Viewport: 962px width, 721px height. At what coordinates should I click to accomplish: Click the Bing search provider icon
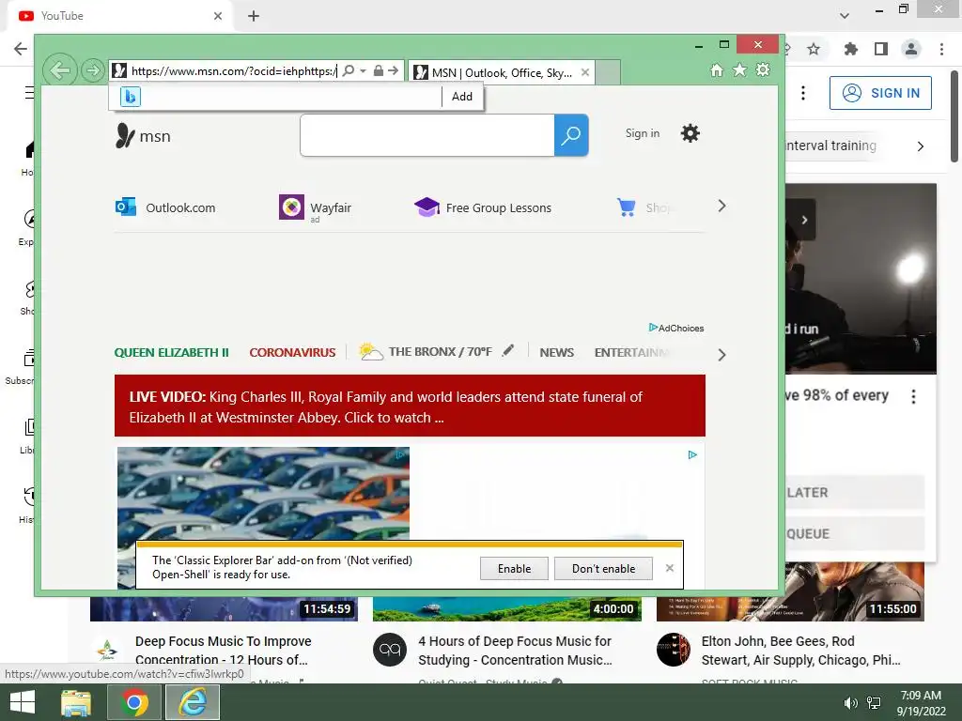[131, 97]
